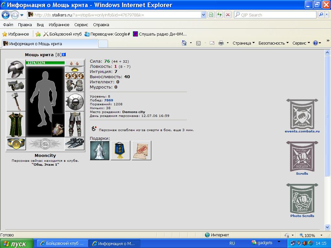Click the search magnifier button

(x=321, y=15)
